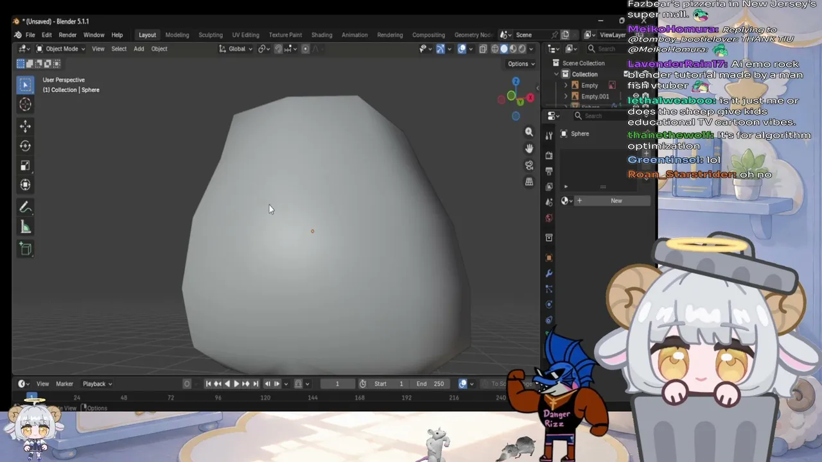Toggle snapping magnet
822x462 pixels.
[x=278, y=49]
